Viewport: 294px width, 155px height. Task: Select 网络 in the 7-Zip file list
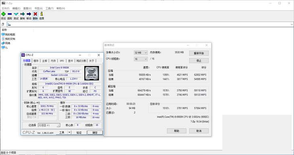(6, 43)
